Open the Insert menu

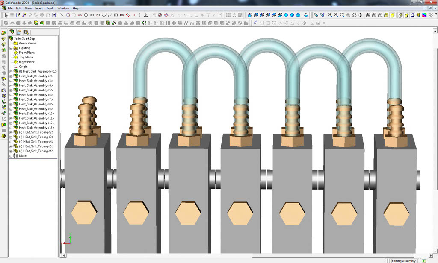(x=39, y=8)
